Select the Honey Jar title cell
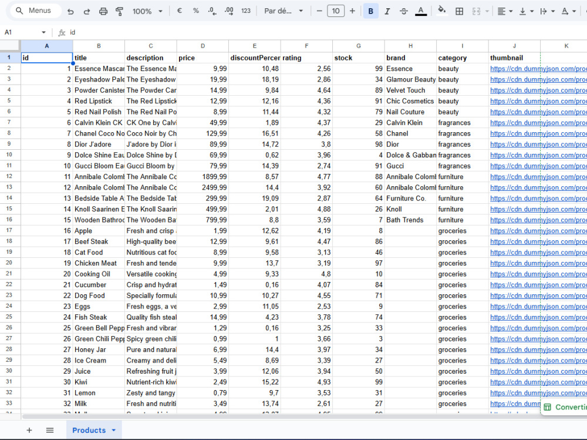587x440 pixels. coord(99,350)
